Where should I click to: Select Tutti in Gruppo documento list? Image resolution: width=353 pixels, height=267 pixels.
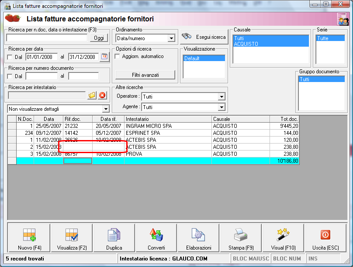(x=322, y=79)
